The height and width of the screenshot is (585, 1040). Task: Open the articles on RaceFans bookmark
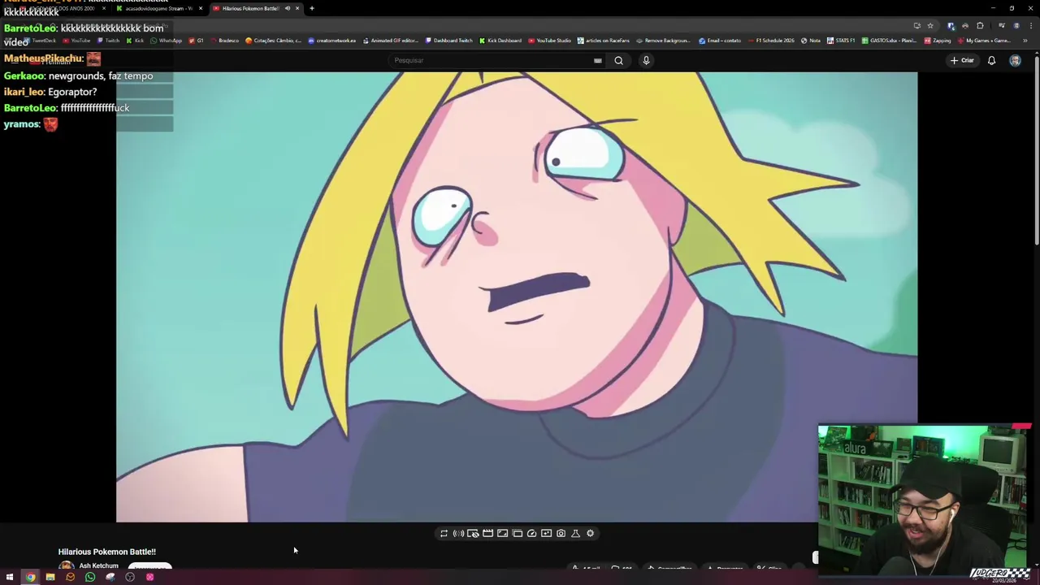coord(604,41)
